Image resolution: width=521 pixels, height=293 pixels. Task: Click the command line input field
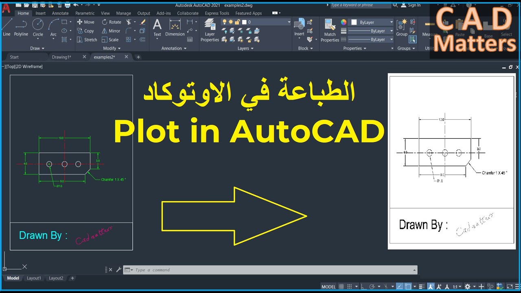tap(271, 270)
